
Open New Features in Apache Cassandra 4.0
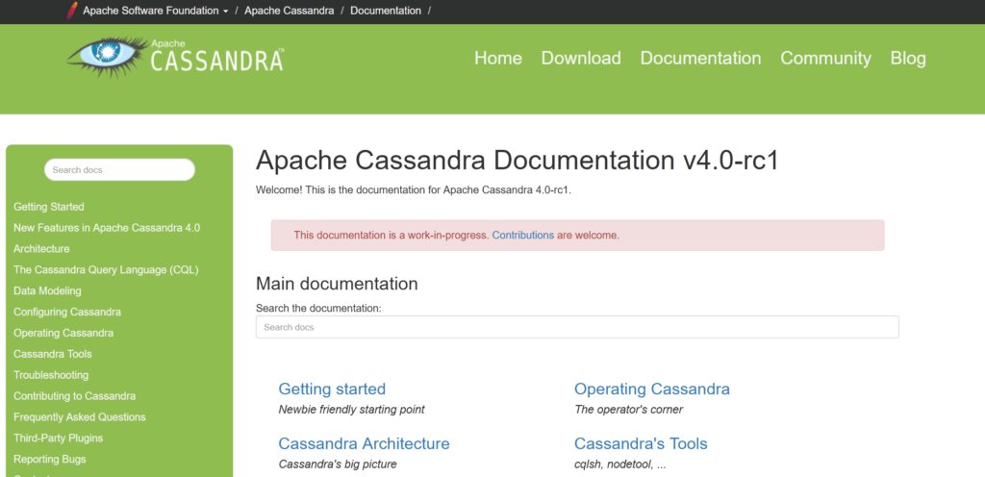click(x=107, y=228)
